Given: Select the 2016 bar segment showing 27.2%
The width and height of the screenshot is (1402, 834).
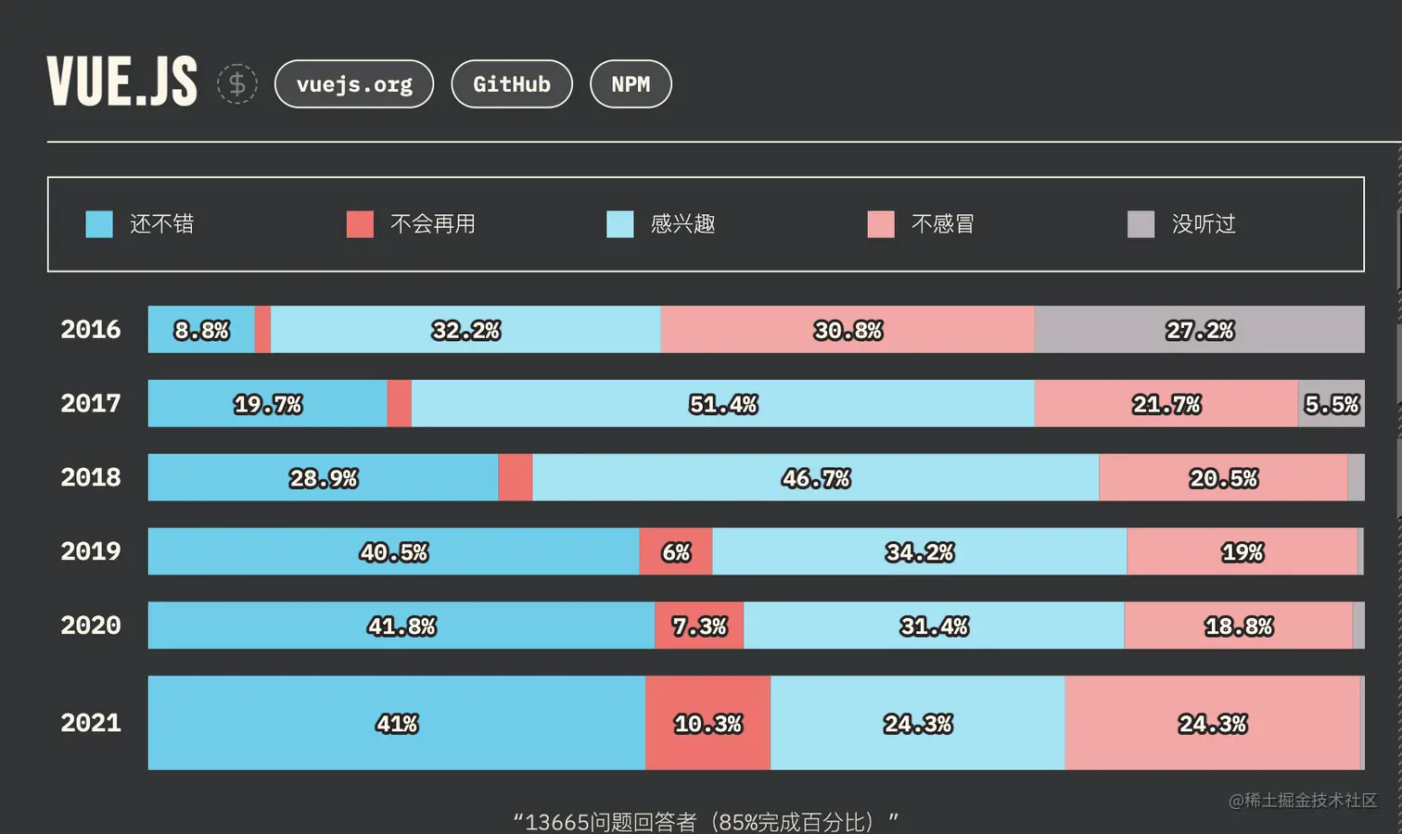Looking at the screenshot, I should coord(1199,329).
